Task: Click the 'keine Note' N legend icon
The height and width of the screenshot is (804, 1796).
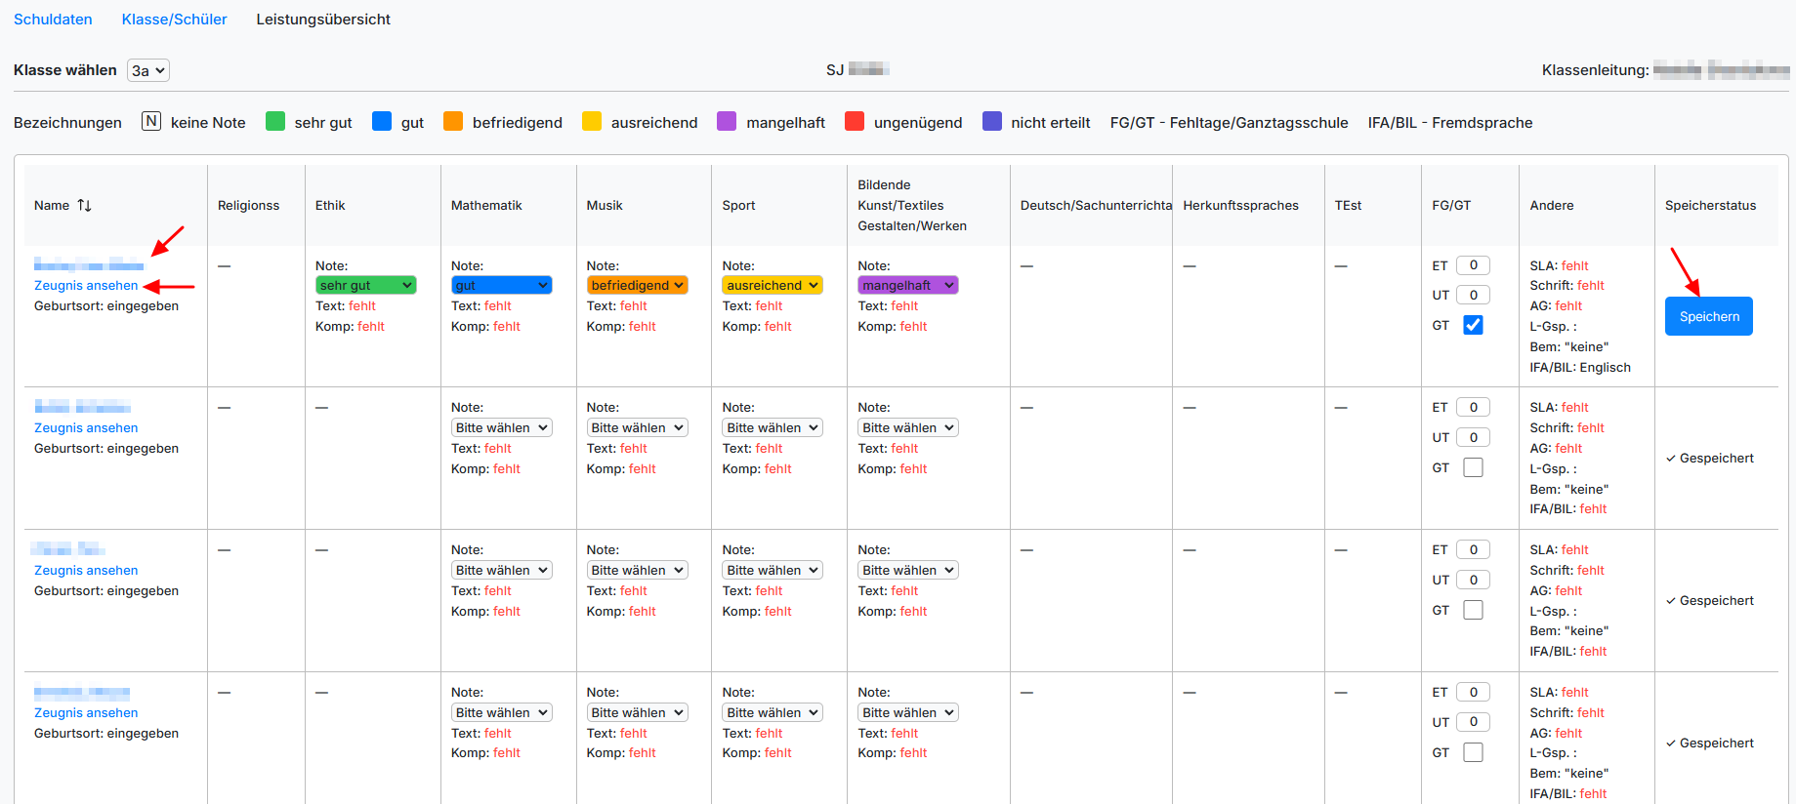Action: (x=151, y=122)
